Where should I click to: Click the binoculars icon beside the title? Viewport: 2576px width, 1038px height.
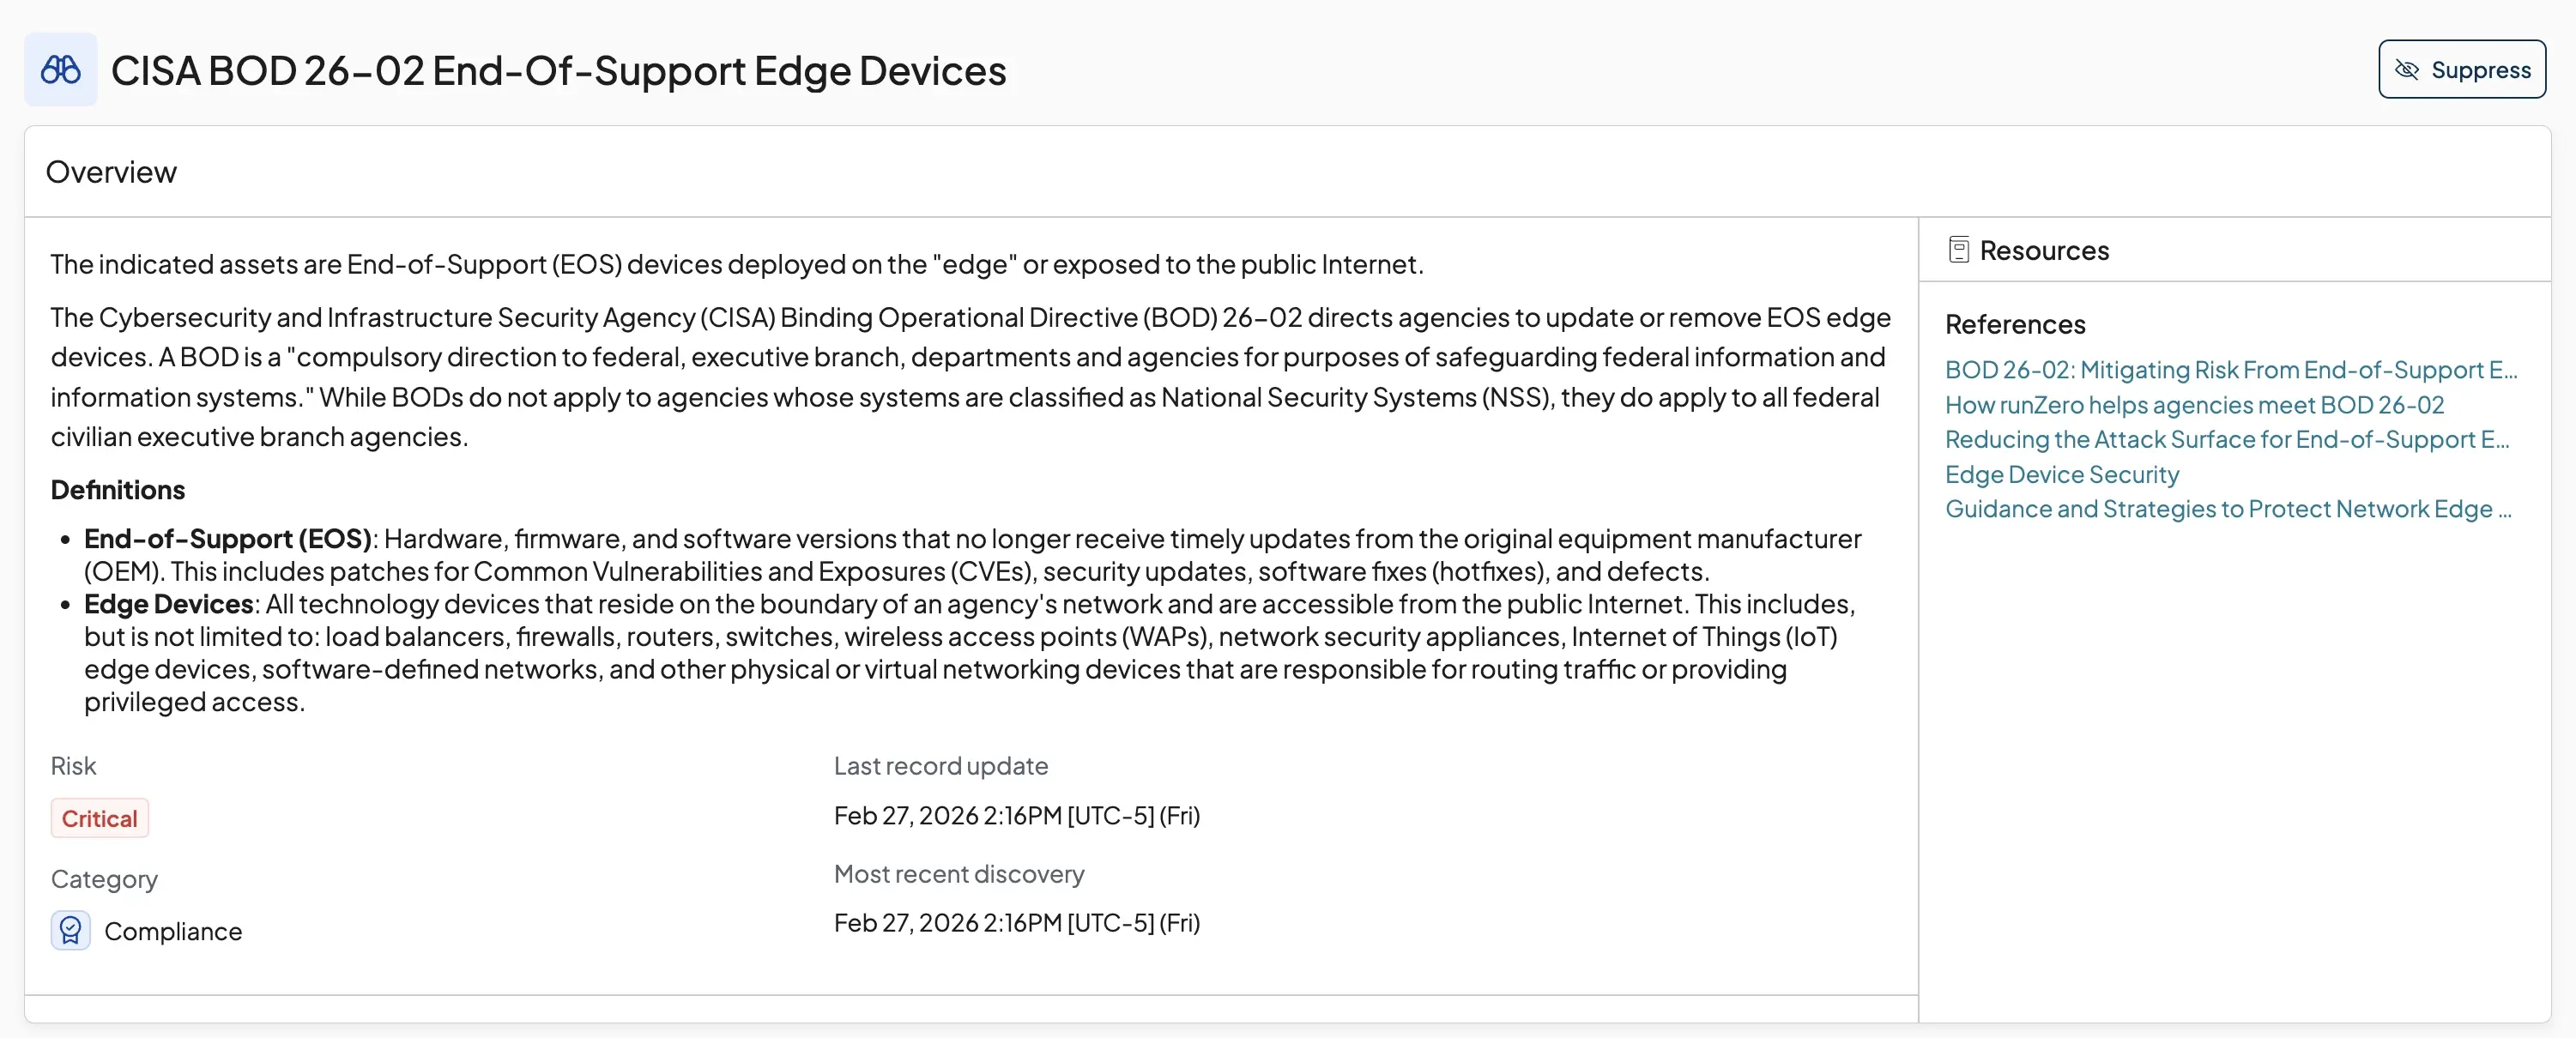pos(61,70)
